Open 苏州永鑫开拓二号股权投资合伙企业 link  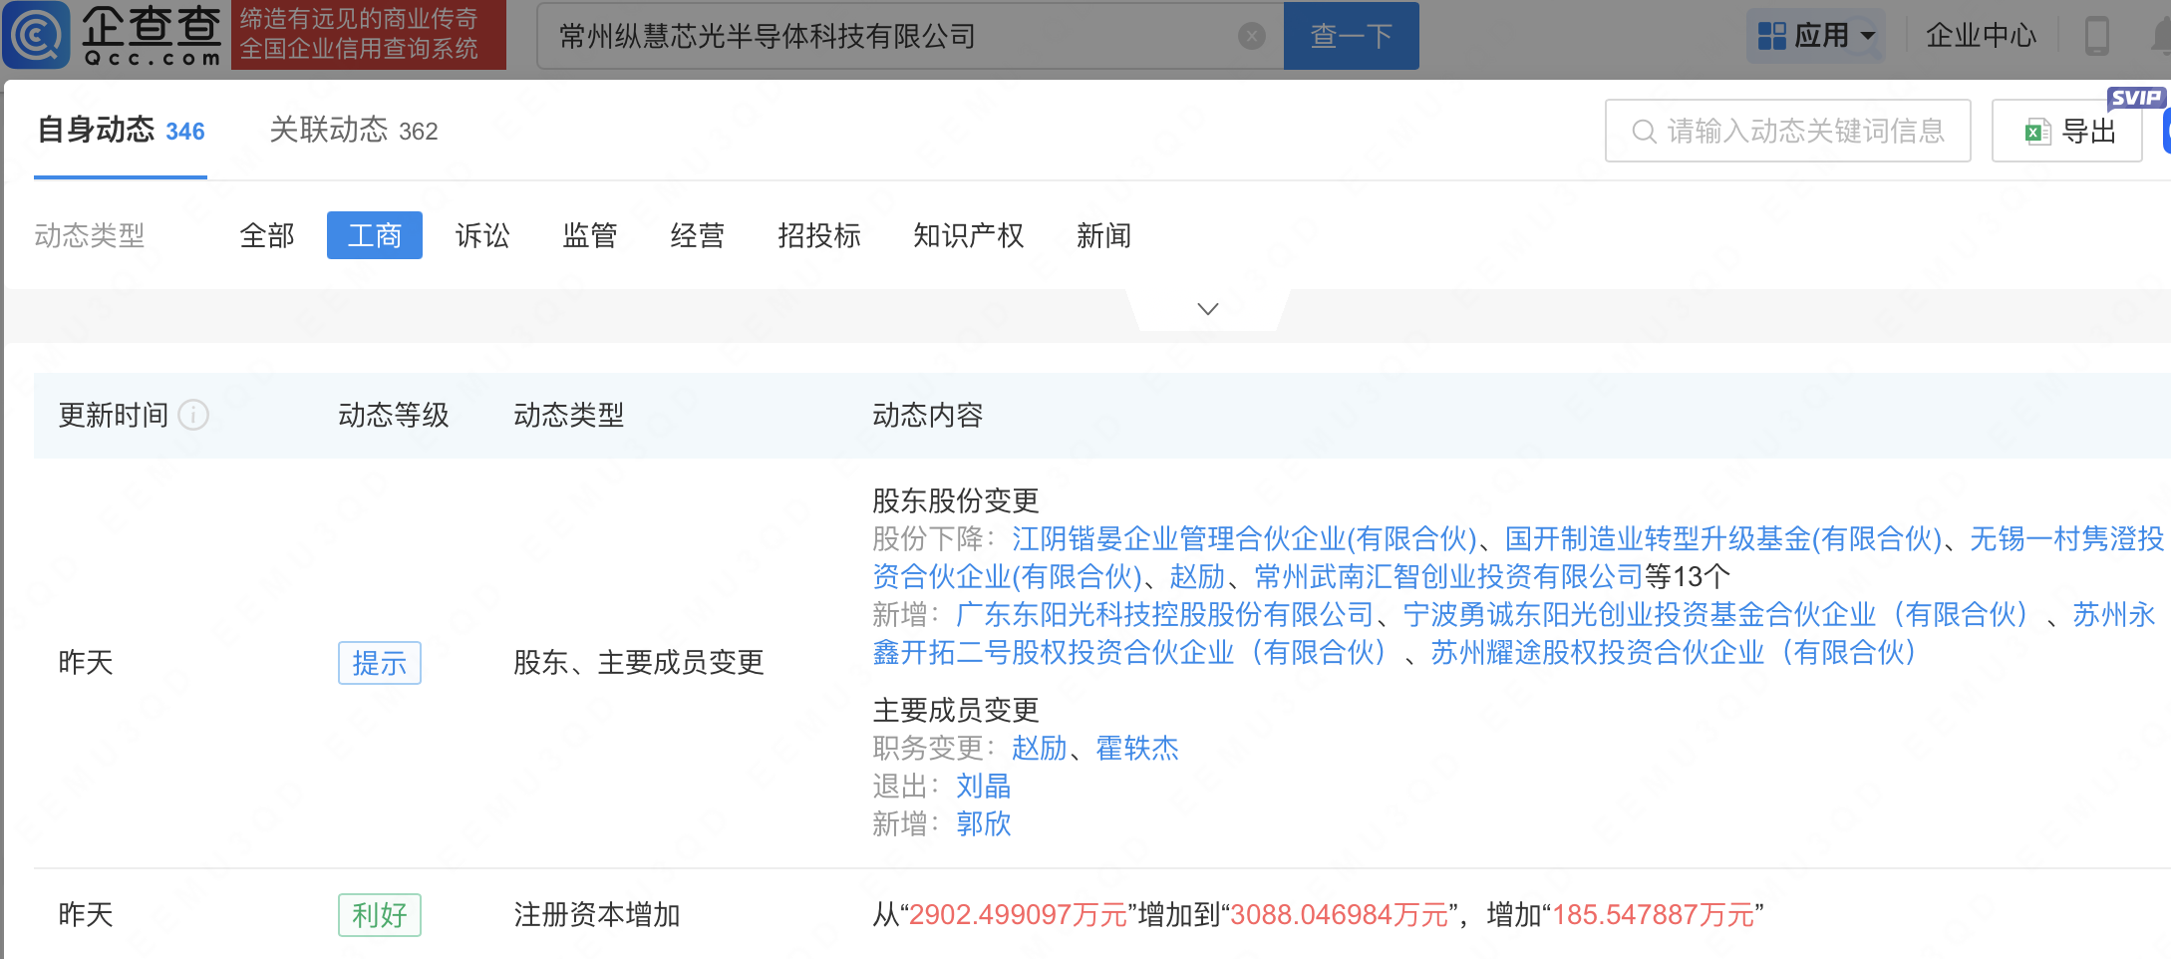1514,634
